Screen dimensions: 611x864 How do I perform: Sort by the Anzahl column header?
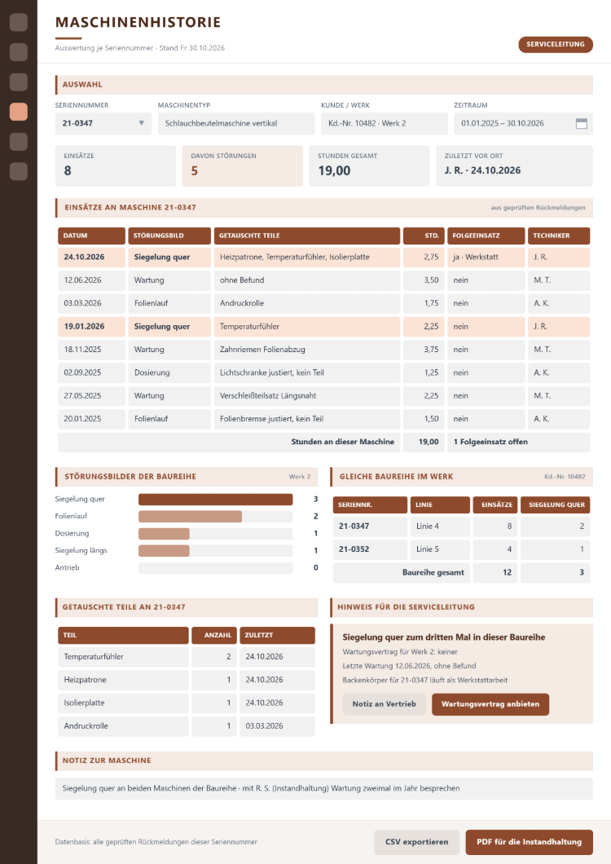coord(214,635)
